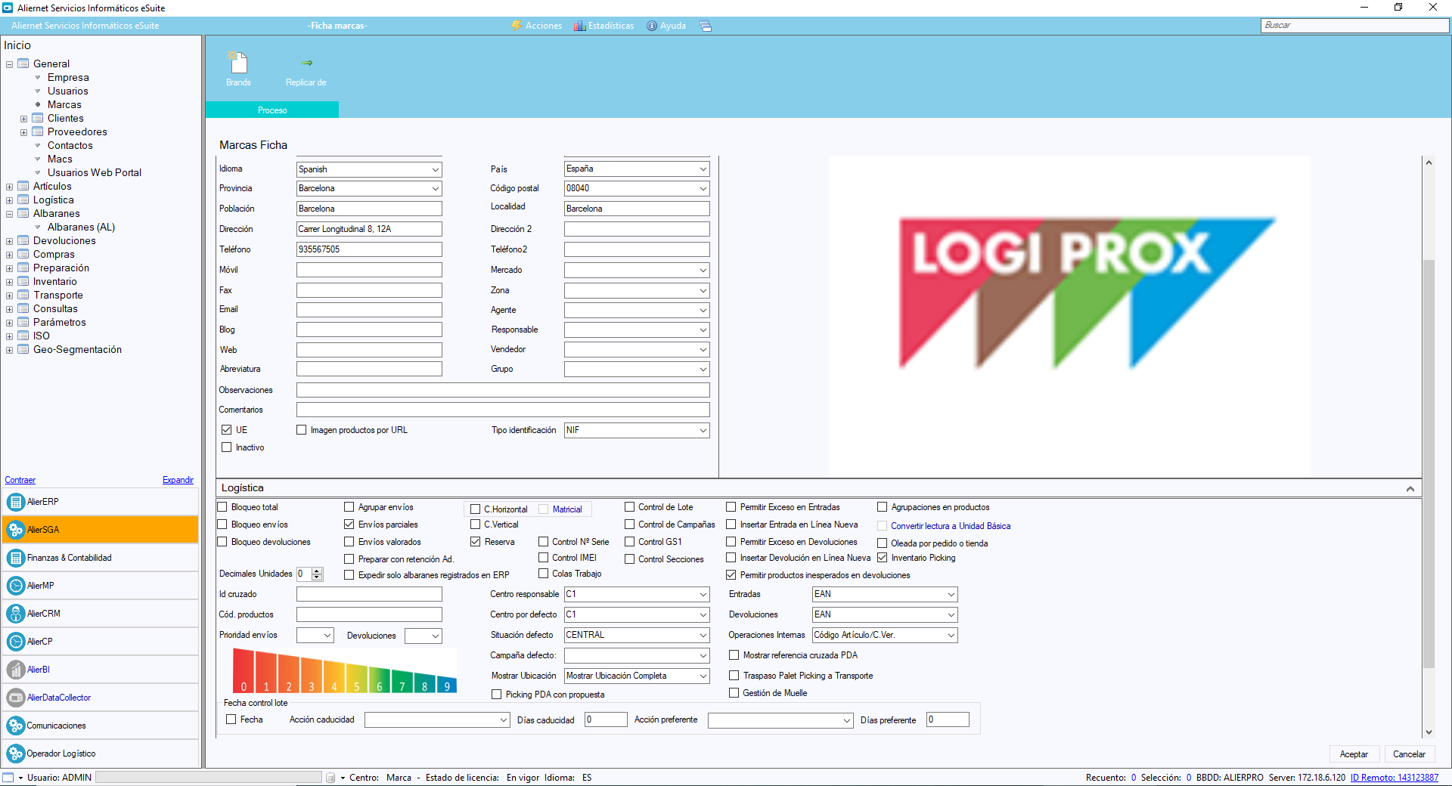This screenshot has height=786, width=1452.
Task: Toggle the Inactivo checkbox
Action: [226, 447]
